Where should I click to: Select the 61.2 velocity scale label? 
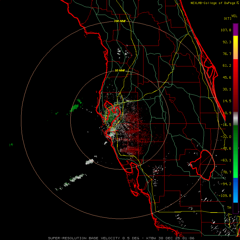227,66
